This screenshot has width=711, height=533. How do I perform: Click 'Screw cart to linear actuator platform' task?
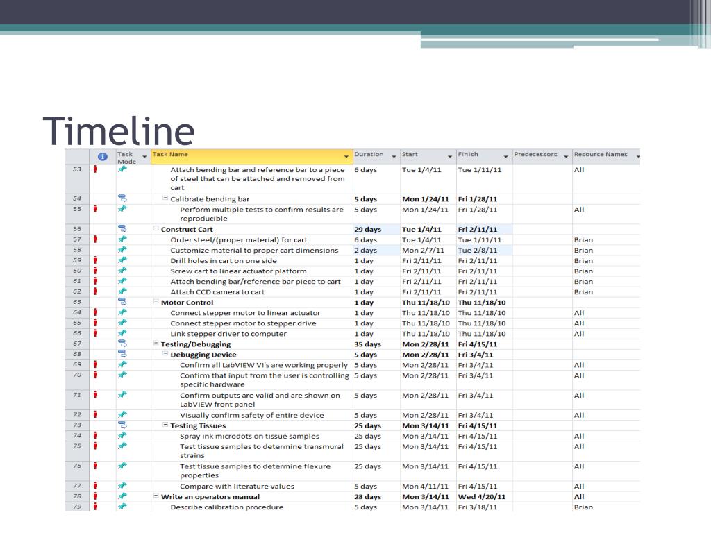pos(239,271)
